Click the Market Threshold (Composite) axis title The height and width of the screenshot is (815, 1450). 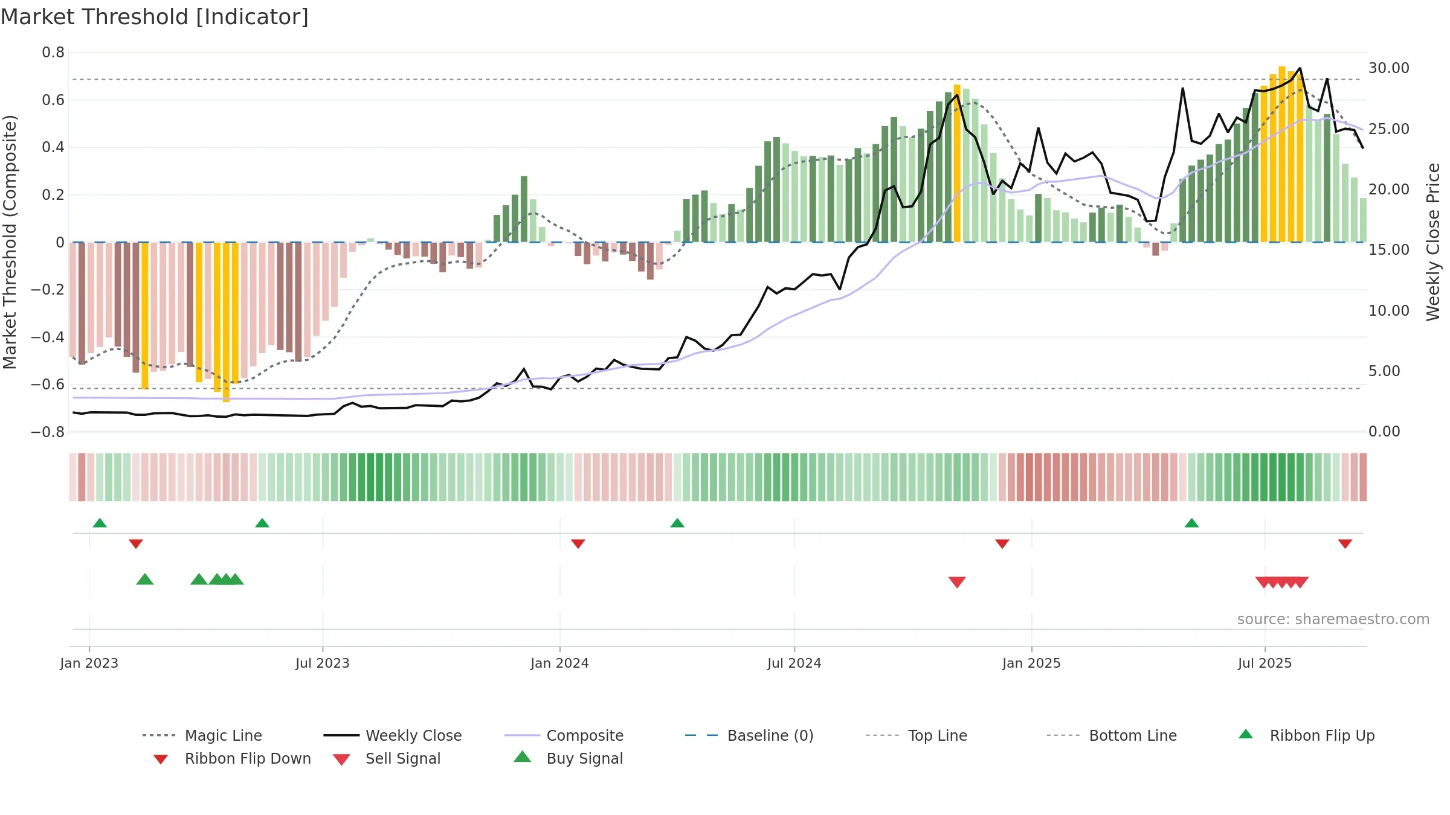tap(10, 242)
